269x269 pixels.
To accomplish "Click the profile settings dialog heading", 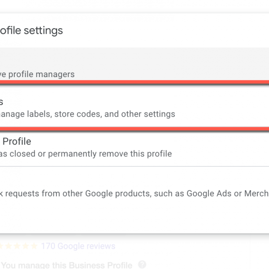I will pos(31,30).
